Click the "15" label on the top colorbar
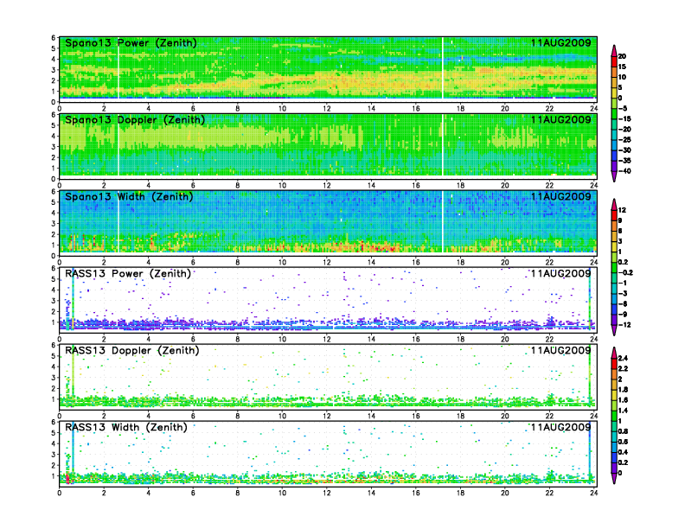The height and width of the screenshot is (529, 685). tap(622, 67)
